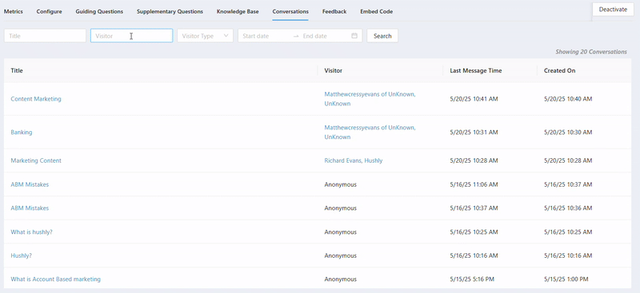Open the Visitor Type dropdown
This screenshot has width=640, height=293.
pyautogui.click(x=205, y=36)
